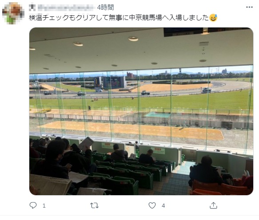
Task: Open the three-dot more options menu
Action: [x=249, y=7]
